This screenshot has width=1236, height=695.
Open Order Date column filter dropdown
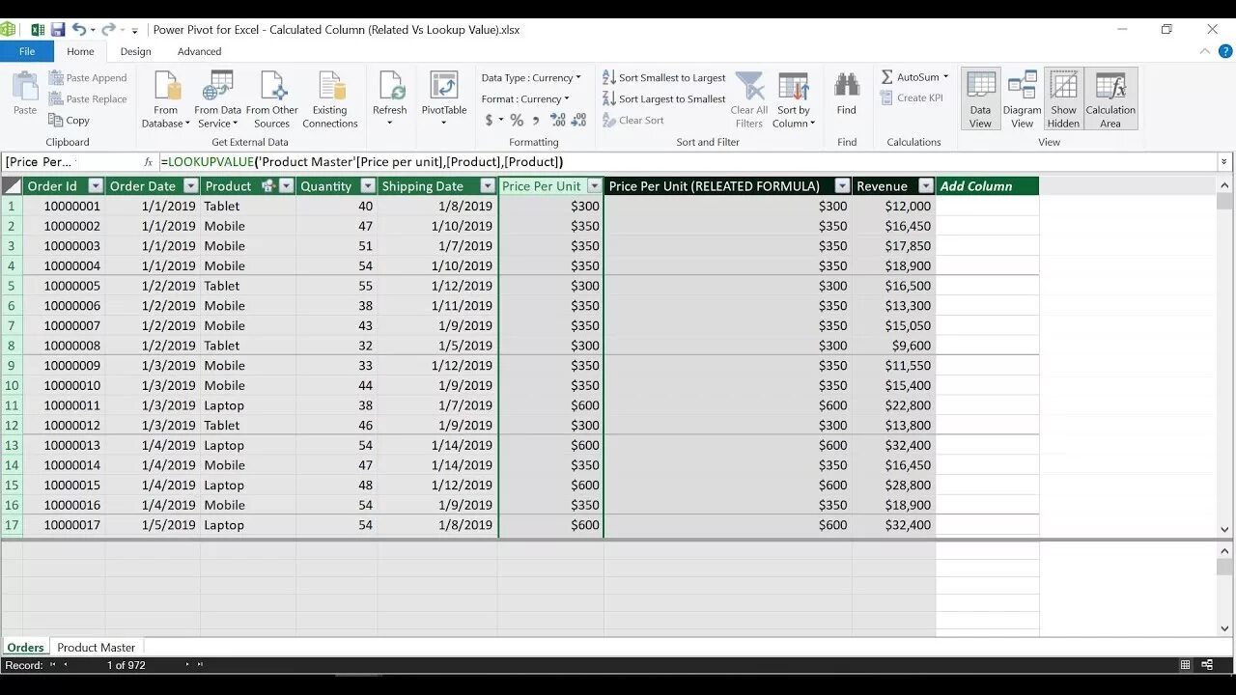(190, 186)
